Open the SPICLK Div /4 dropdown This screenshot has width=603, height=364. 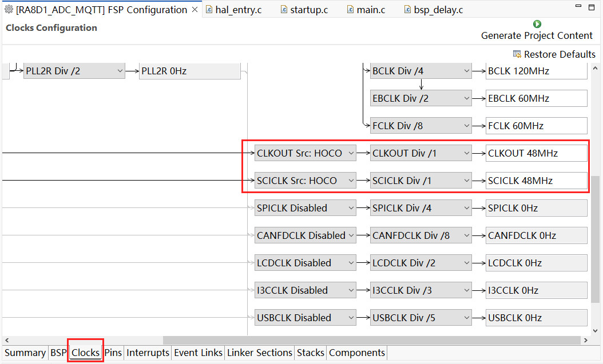click(x=420, y=208)
